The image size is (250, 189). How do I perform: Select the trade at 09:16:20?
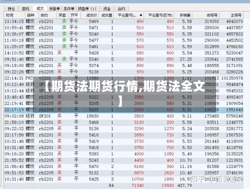123,154
